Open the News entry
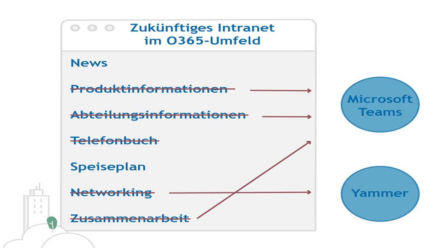The width and height of the screenshot is (442, 248). [89, 63]
